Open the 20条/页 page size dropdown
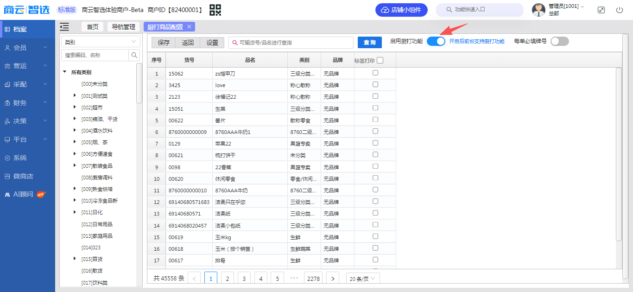633x292 pixels. 363,278
